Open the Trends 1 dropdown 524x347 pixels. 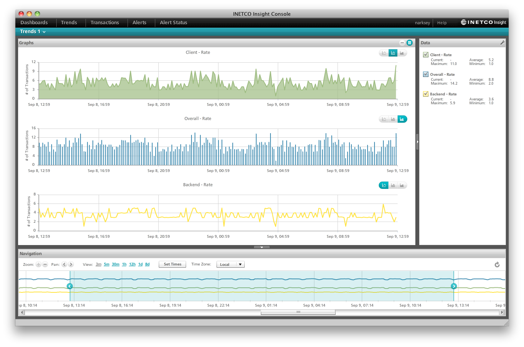(x=33, y=32)
